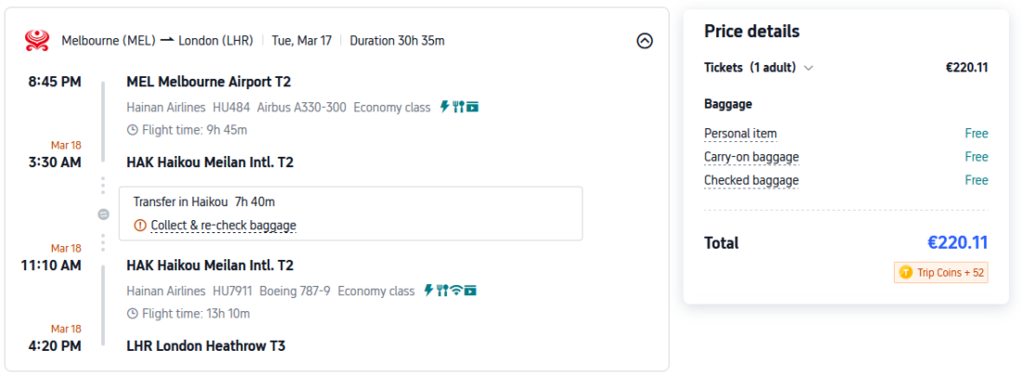Click the transfer stop icon on timeline
The image size is (1022, 376).
(x=103, y=214)
